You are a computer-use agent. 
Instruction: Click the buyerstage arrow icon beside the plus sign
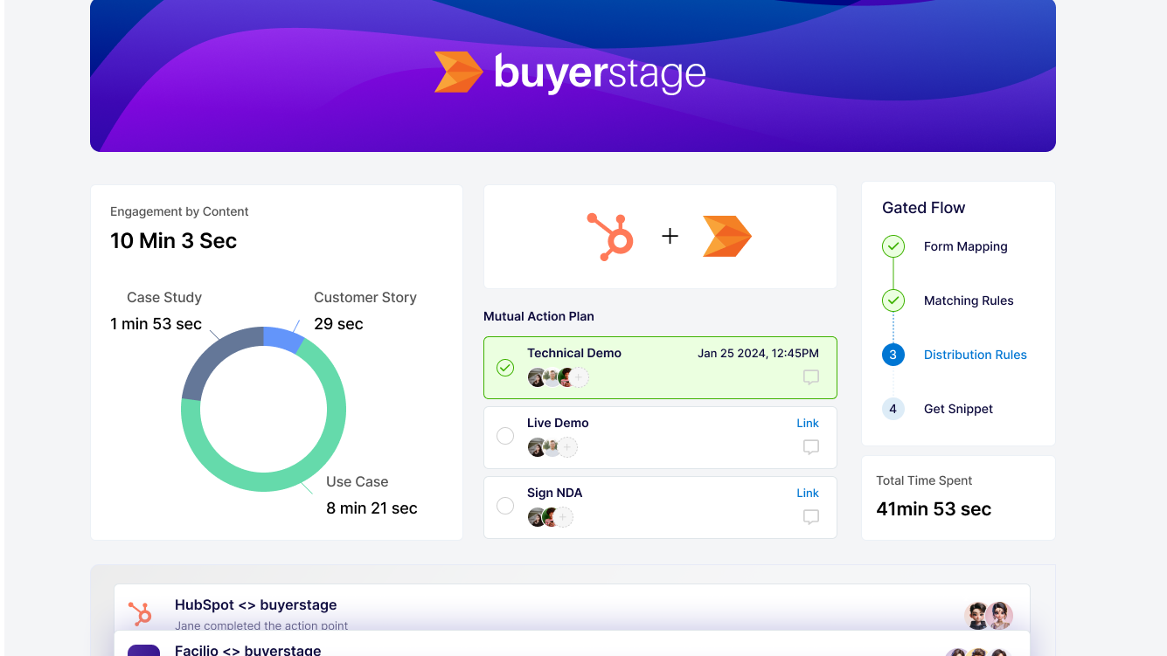[726, 235]
